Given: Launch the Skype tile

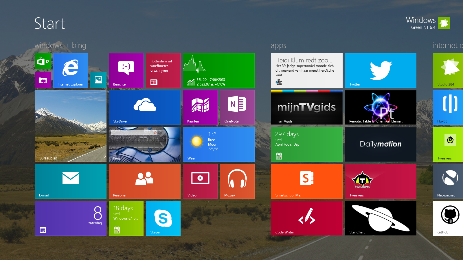Looking at the screenshot, I should click(163, 218).
